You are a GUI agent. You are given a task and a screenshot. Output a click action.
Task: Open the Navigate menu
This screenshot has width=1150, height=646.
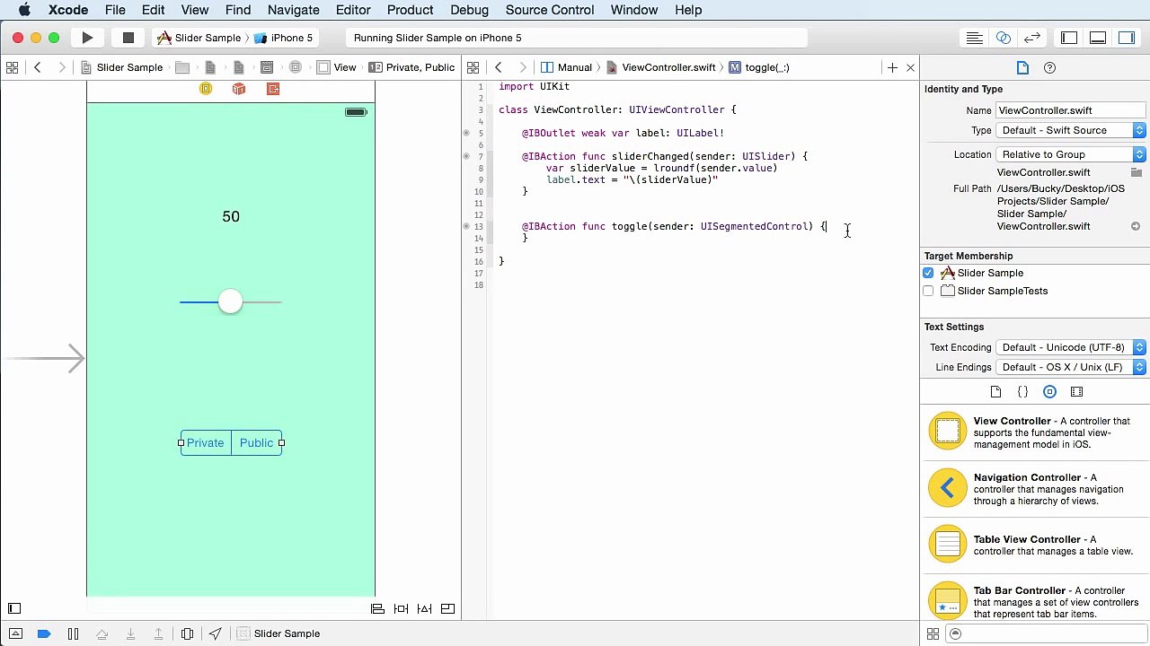(294, 10)
